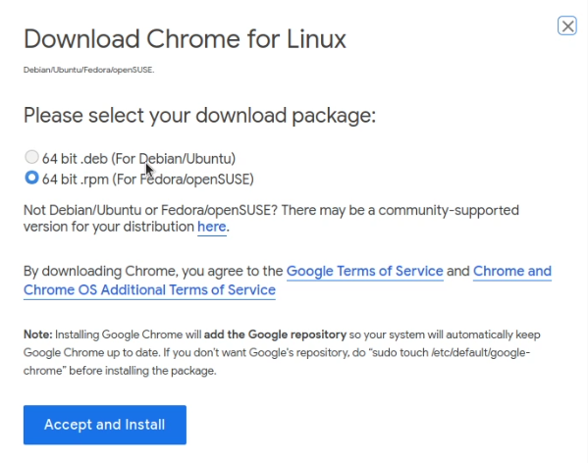Click the bold 'add the Google repository' text

coord(275,334)
